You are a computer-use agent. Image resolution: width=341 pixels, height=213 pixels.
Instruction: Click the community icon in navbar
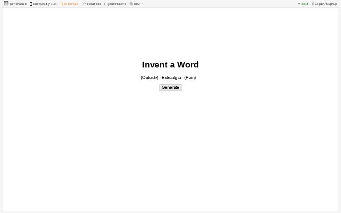point(31,4)
